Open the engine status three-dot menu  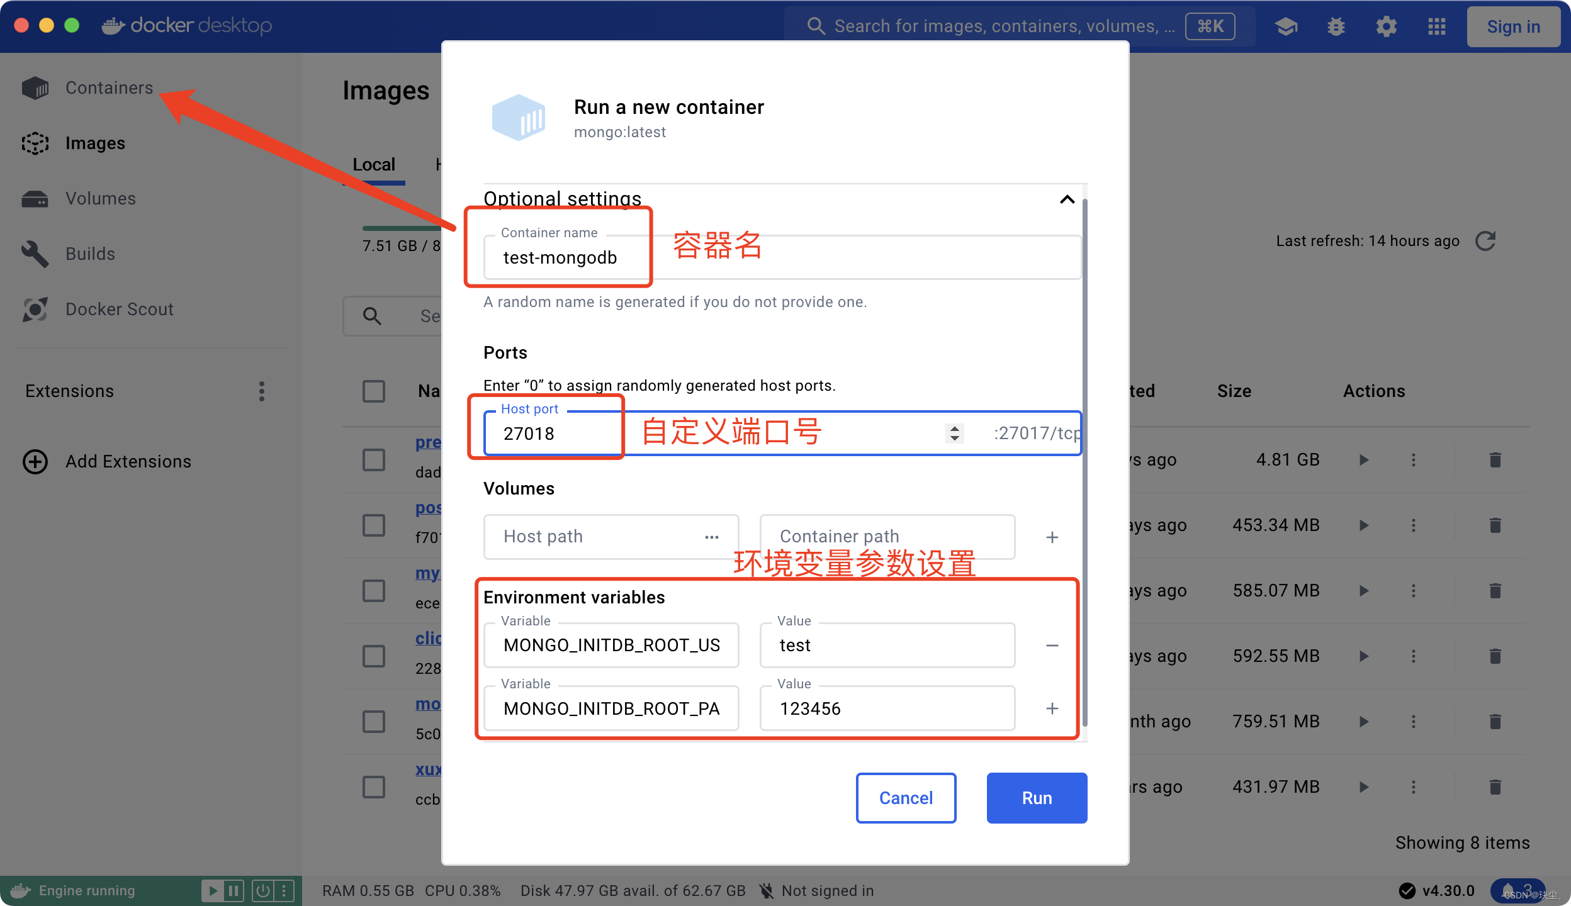click(x=284, y=891)
